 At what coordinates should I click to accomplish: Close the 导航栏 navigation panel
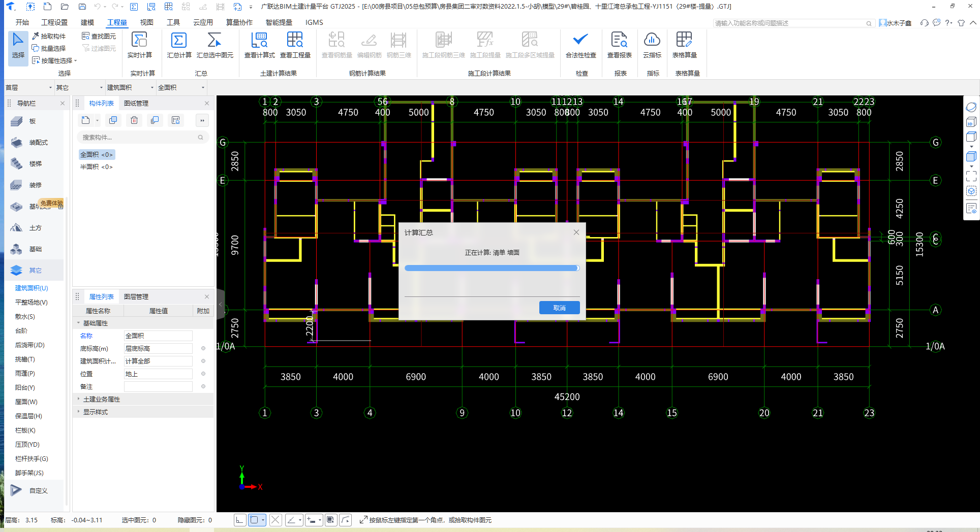pos(63,103)
